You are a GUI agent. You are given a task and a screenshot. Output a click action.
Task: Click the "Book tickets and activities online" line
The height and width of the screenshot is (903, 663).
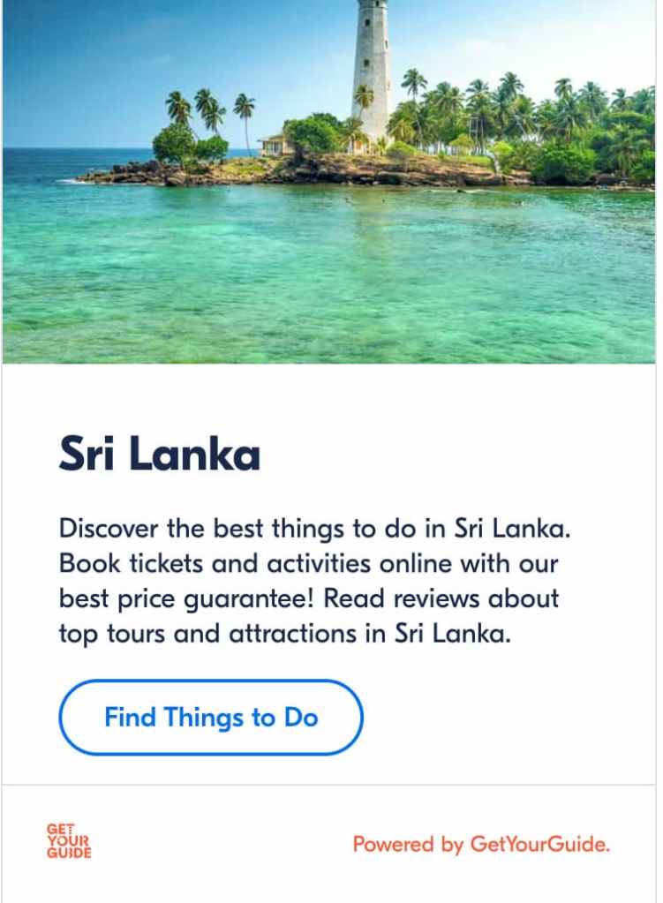coord(308,563)
